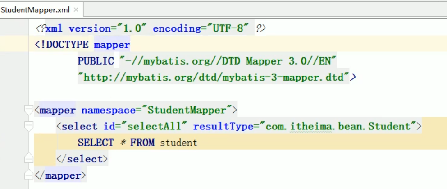Open the http://mybatis.org/dtd/mybatis-3-mapper.dtd URL
The height and width of the screenshot is (189, 447).
click(x=214, y=77)
